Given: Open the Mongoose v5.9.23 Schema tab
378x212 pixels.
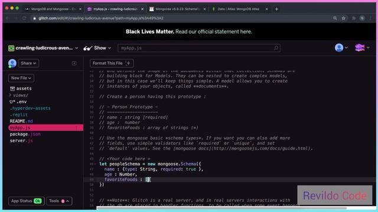Looking at the screenshot, I should point(177,9).
